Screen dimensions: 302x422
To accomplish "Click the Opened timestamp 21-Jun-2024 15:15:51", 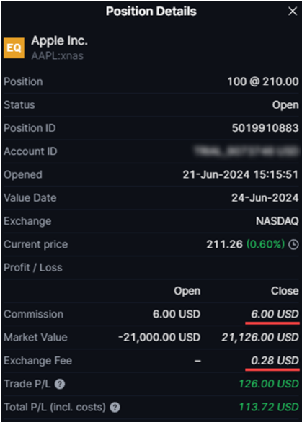I will (241, 175).
